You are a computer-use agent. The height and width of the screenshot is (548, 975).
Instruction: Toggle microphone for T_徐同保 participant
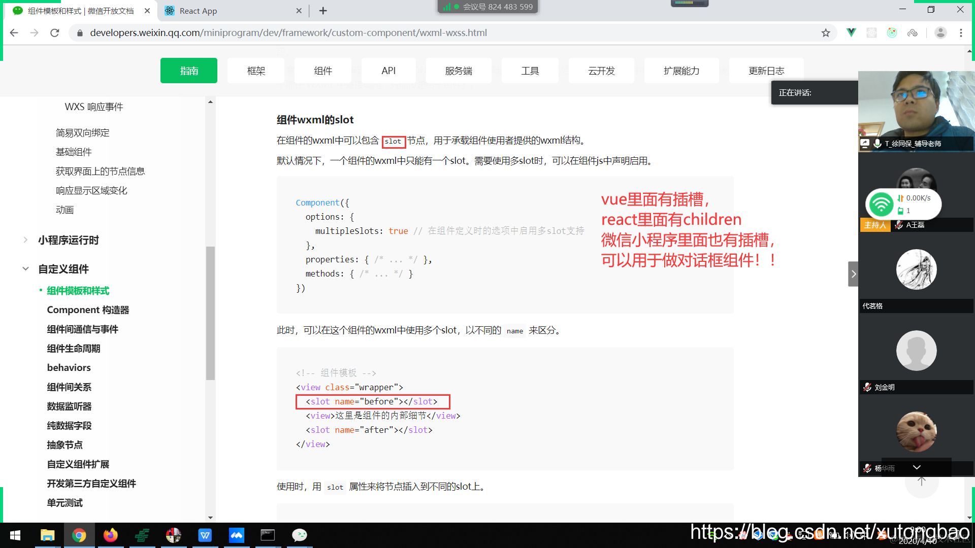tap(877, 144)
